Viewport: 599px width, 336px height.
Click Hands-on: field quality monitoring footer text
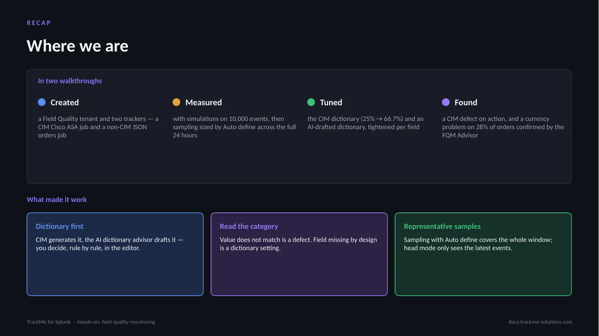(116, 322)
